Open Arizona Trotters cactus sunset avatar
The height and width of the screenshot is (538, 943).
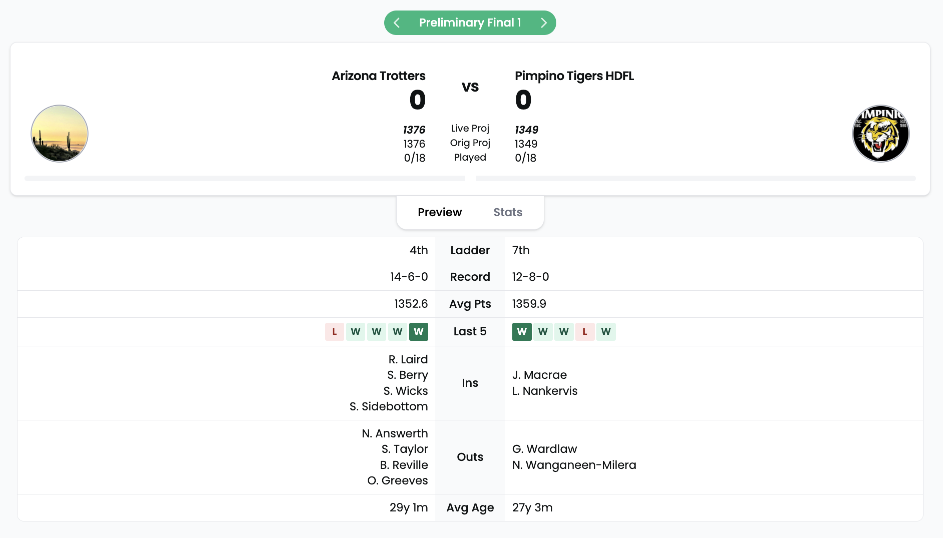pos(60,134)
